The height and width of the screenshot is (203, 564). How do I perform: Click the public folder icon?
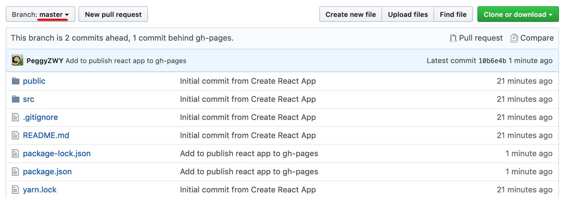pos(15,81)
